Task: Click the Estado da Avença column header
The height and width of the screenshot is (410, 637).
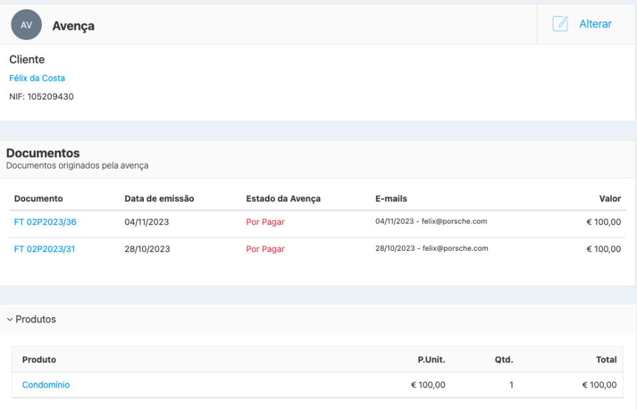Action: pyautogui.click(x=283, y=198)
